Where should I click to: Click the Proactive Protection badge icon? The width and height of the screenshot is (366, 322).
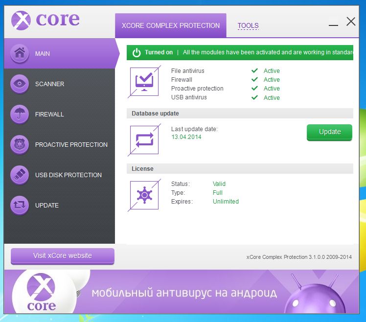point(20,144)
